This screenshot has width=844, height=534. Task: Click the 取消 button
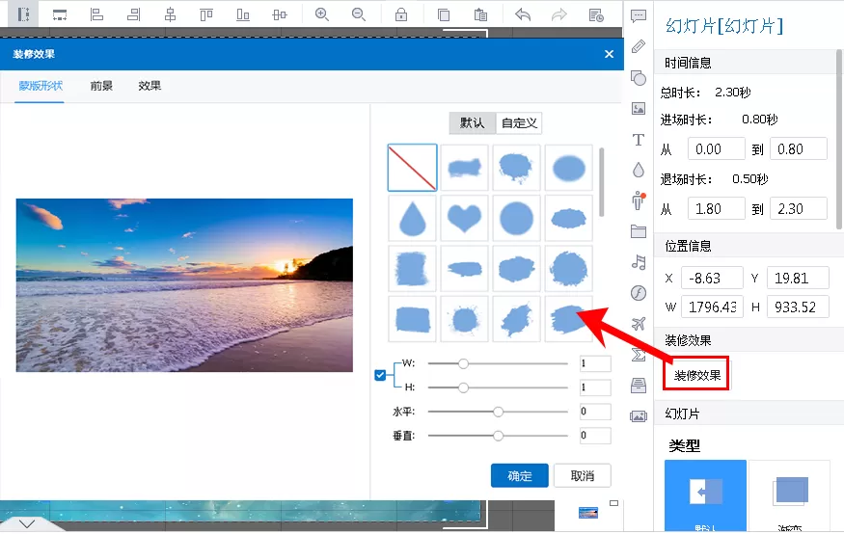583,475
